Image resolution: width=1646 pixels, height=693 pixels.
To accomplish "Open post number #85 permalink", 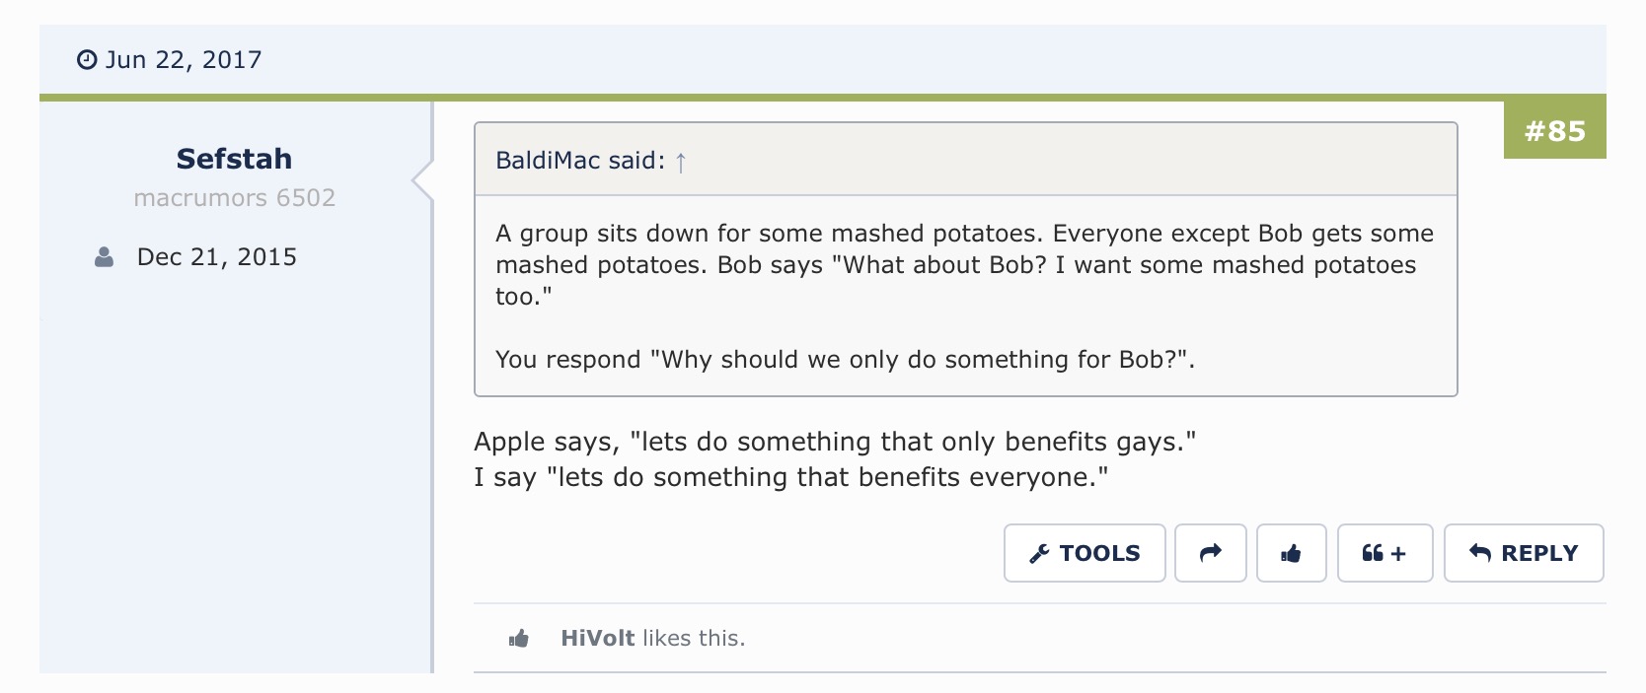I will pos(1554,130).
